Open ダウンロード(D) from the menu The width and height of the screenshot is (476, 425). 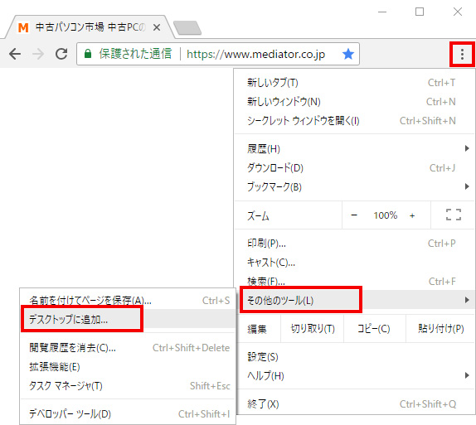pyautogui.click(x=354, y=167)
